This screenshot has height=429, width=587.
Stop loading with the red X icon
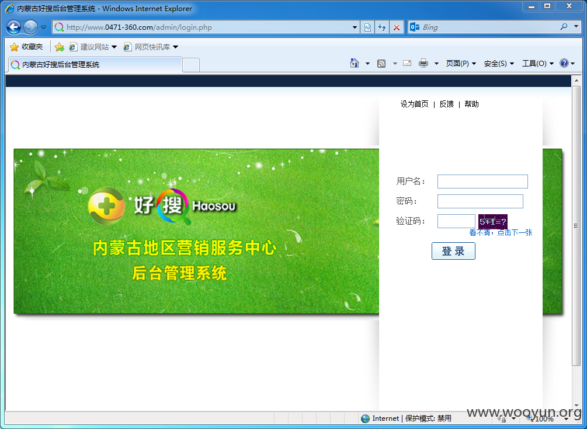coord(397,27)
